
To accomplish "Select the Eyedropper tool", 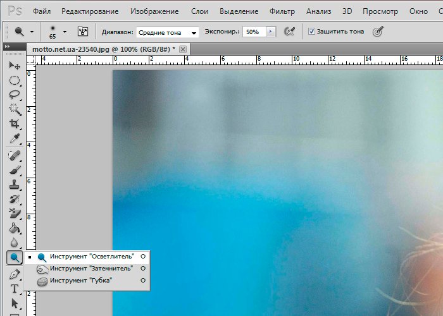I will coord(14,139).
